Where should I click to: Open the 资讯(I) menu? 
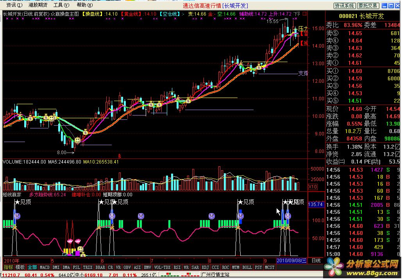[14, 5]
